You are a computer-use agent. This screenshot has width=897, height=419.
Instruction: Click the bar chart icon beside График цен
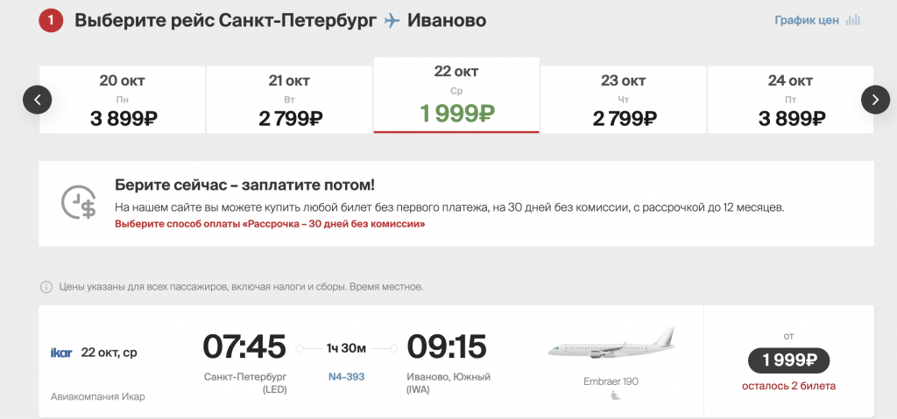[853, 21]
